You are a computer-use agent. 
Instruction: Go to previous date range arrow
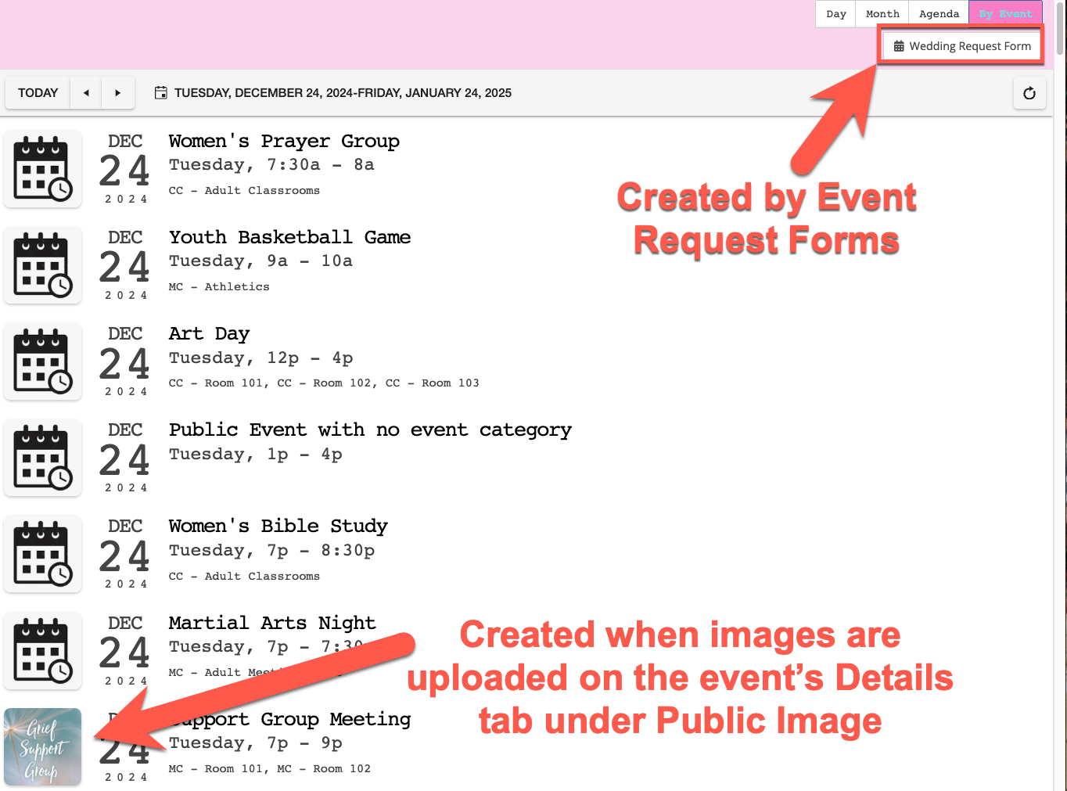[x=86, y=93]
